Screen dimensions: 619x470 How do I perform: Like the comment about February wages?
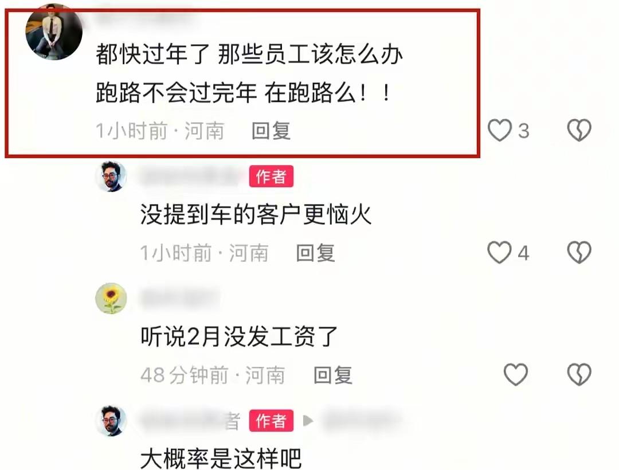click(x=516, y=374)
